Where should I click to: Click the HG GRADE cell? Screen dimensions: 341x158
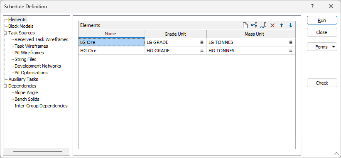[x=176, y=51]
